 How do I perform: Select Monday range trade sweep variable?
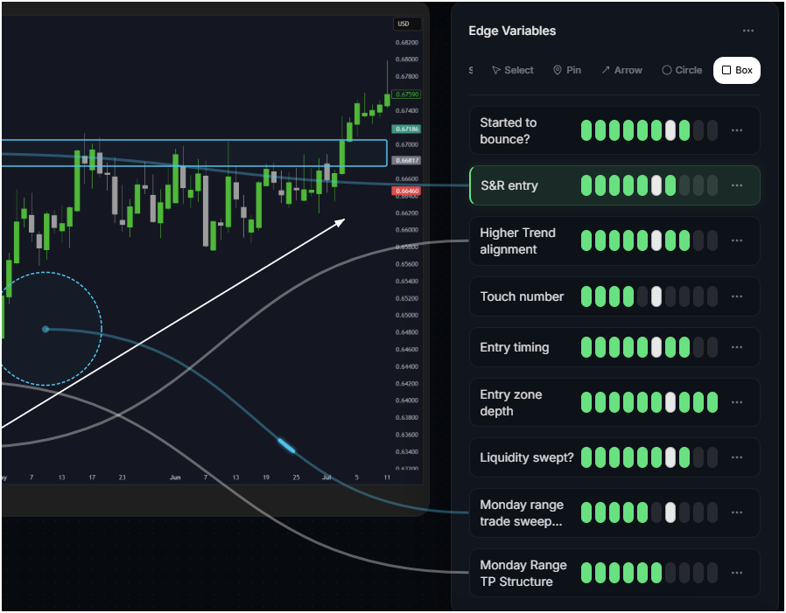614,512
